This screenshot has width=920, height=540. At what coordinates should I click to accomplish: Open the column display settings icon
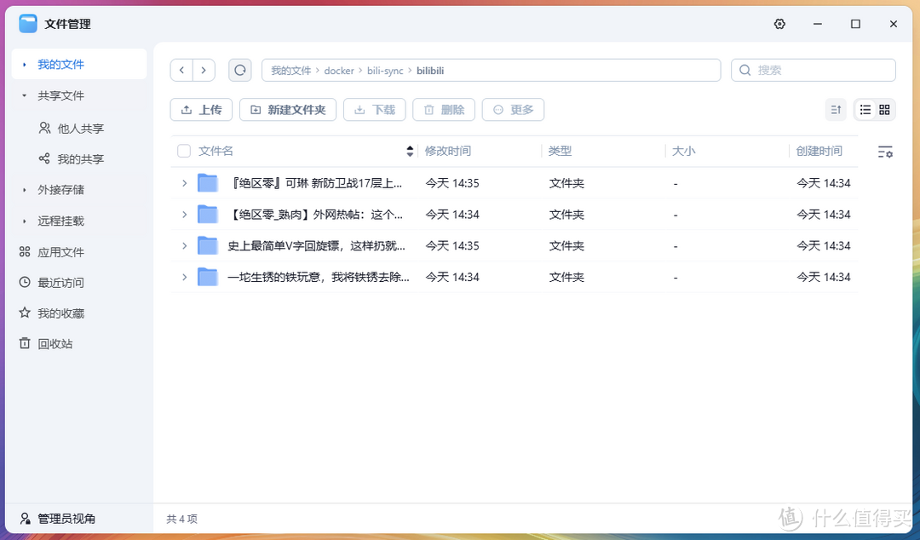884,150
